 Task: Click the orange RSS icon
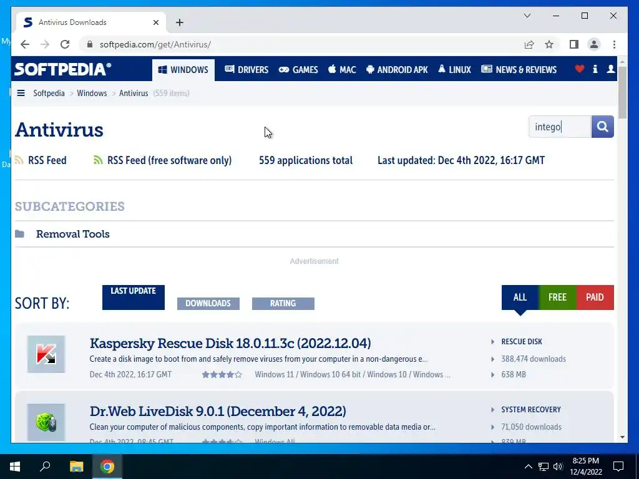(x=19, y=160)
